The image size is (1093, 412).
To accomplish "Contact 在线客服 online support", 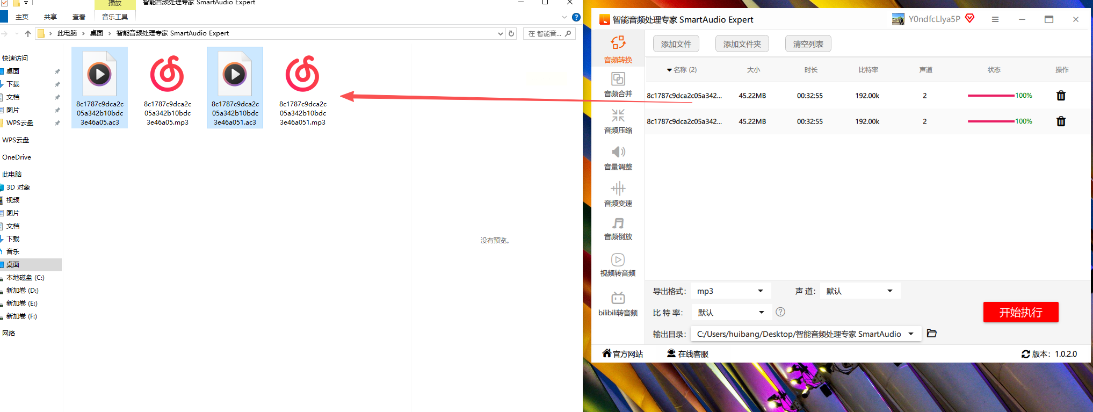I will pos(687,354).
